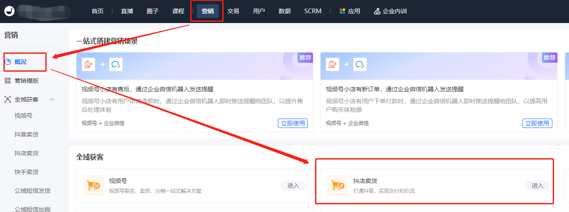569x212 pixels.
Task: Click the 全域获客 section heading
Action: pyautogui.click(x=90, y=157)
